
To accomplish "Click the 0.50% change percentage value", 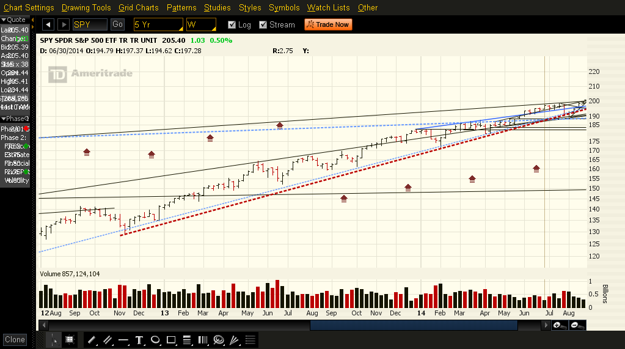I will pos(221,40).
